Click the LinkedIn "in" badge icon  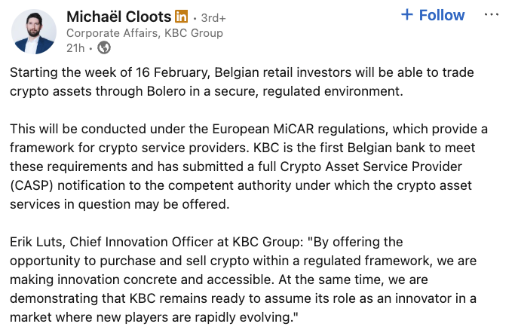pyautogui.click(x=181, y=17)
